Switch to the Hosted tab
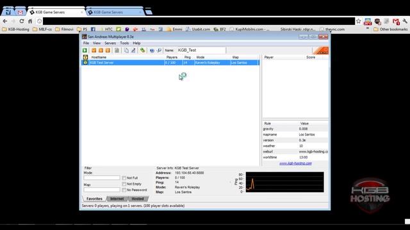Image resolution: width=410 pixels, height=230 pixels. (x=138, y=199)
